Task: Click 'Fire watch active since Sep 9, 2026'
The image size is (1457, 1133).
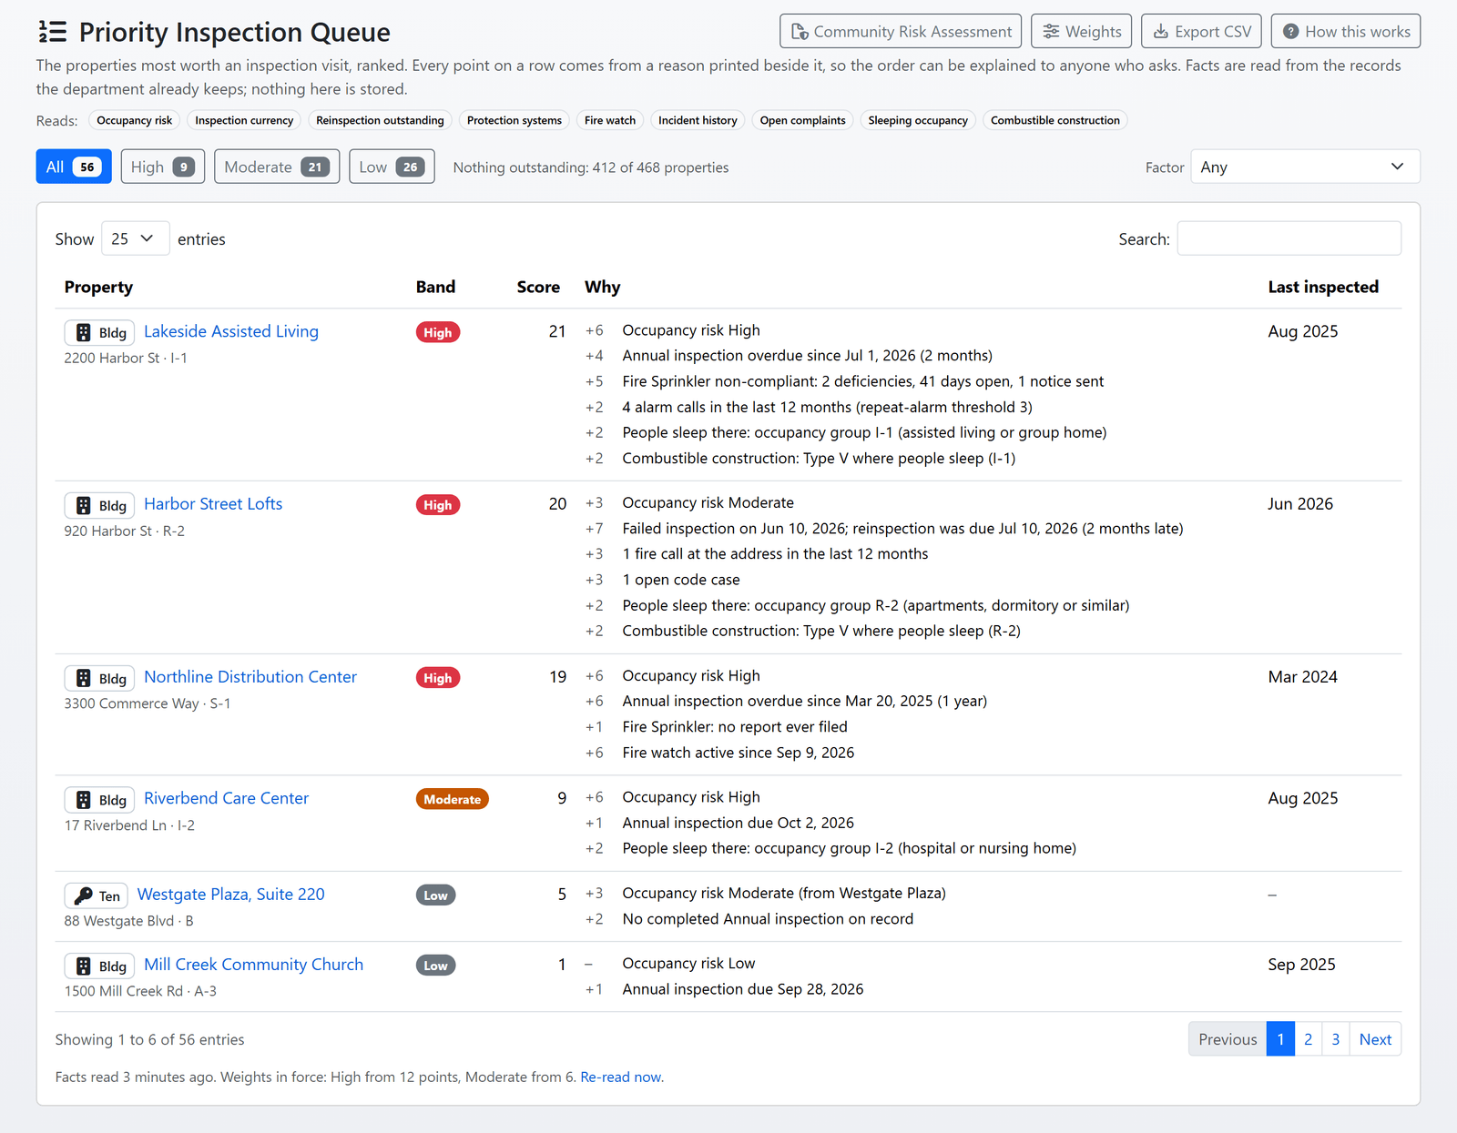Action: tap(739, 753)
